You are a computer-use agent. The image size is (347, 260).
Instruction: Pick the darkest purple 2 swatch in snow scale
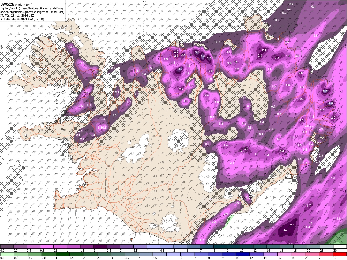[100, 246]
